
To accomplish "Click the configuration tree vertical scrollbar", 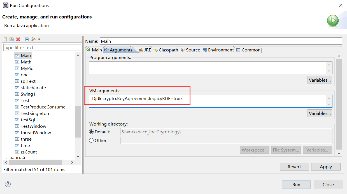I will (x=78, y=121).
